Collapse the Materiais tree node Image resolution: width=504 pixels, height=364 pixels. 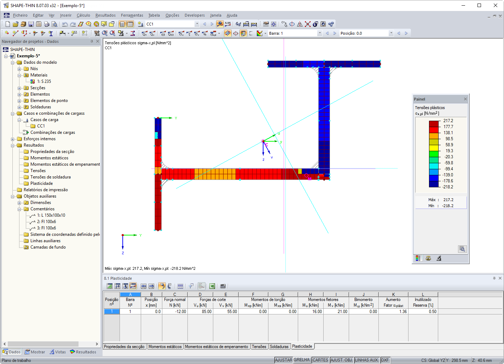tap(19, 75)
